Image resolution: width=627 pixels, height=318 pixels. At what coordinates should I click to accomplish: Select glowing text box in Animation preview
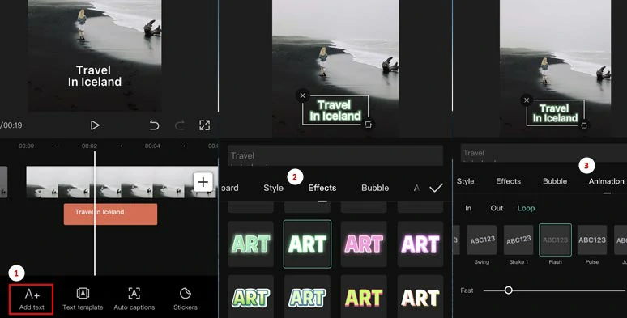555,113
